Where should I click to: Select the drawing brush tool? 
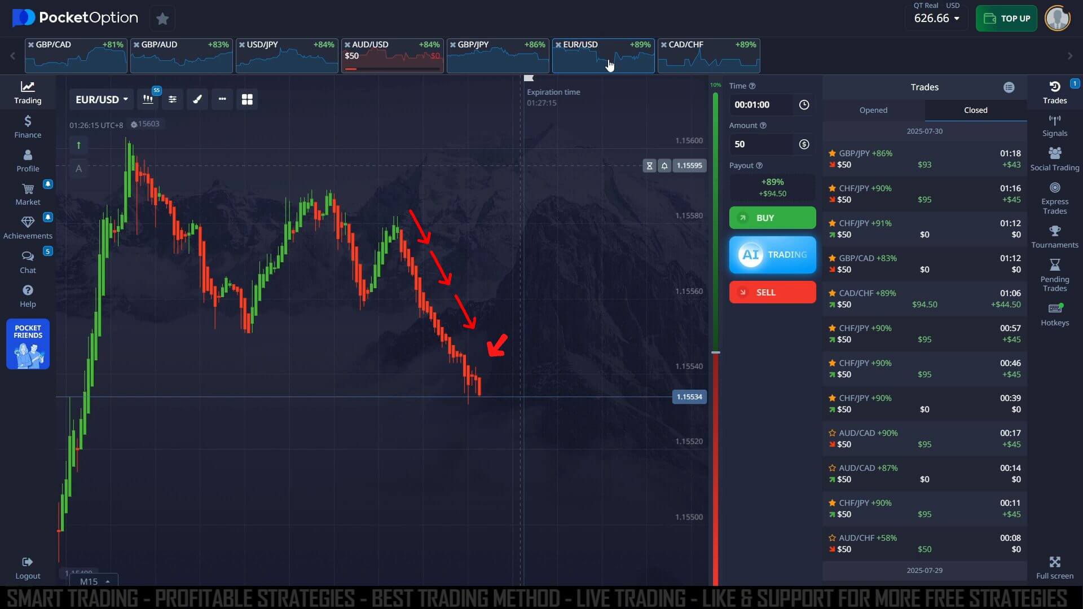pyautogui.click(x=197, y=99)
